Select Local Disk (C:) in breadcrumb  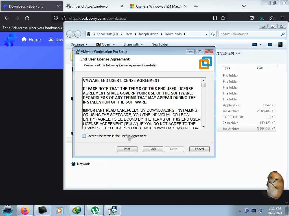pyautogui.click(x=107, y=34)
